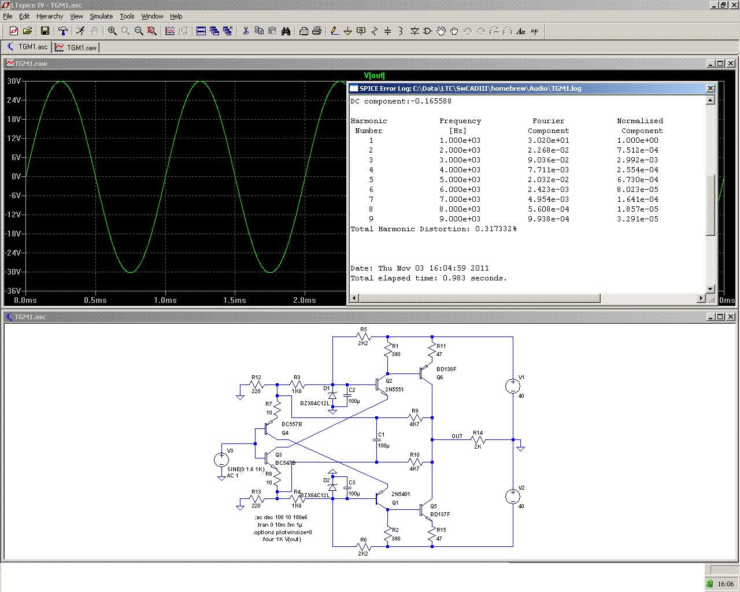The height and width of the screenshot is (592, 740).
Task: Click the .four 1K V(out) directive
Action: click(282, 539)
